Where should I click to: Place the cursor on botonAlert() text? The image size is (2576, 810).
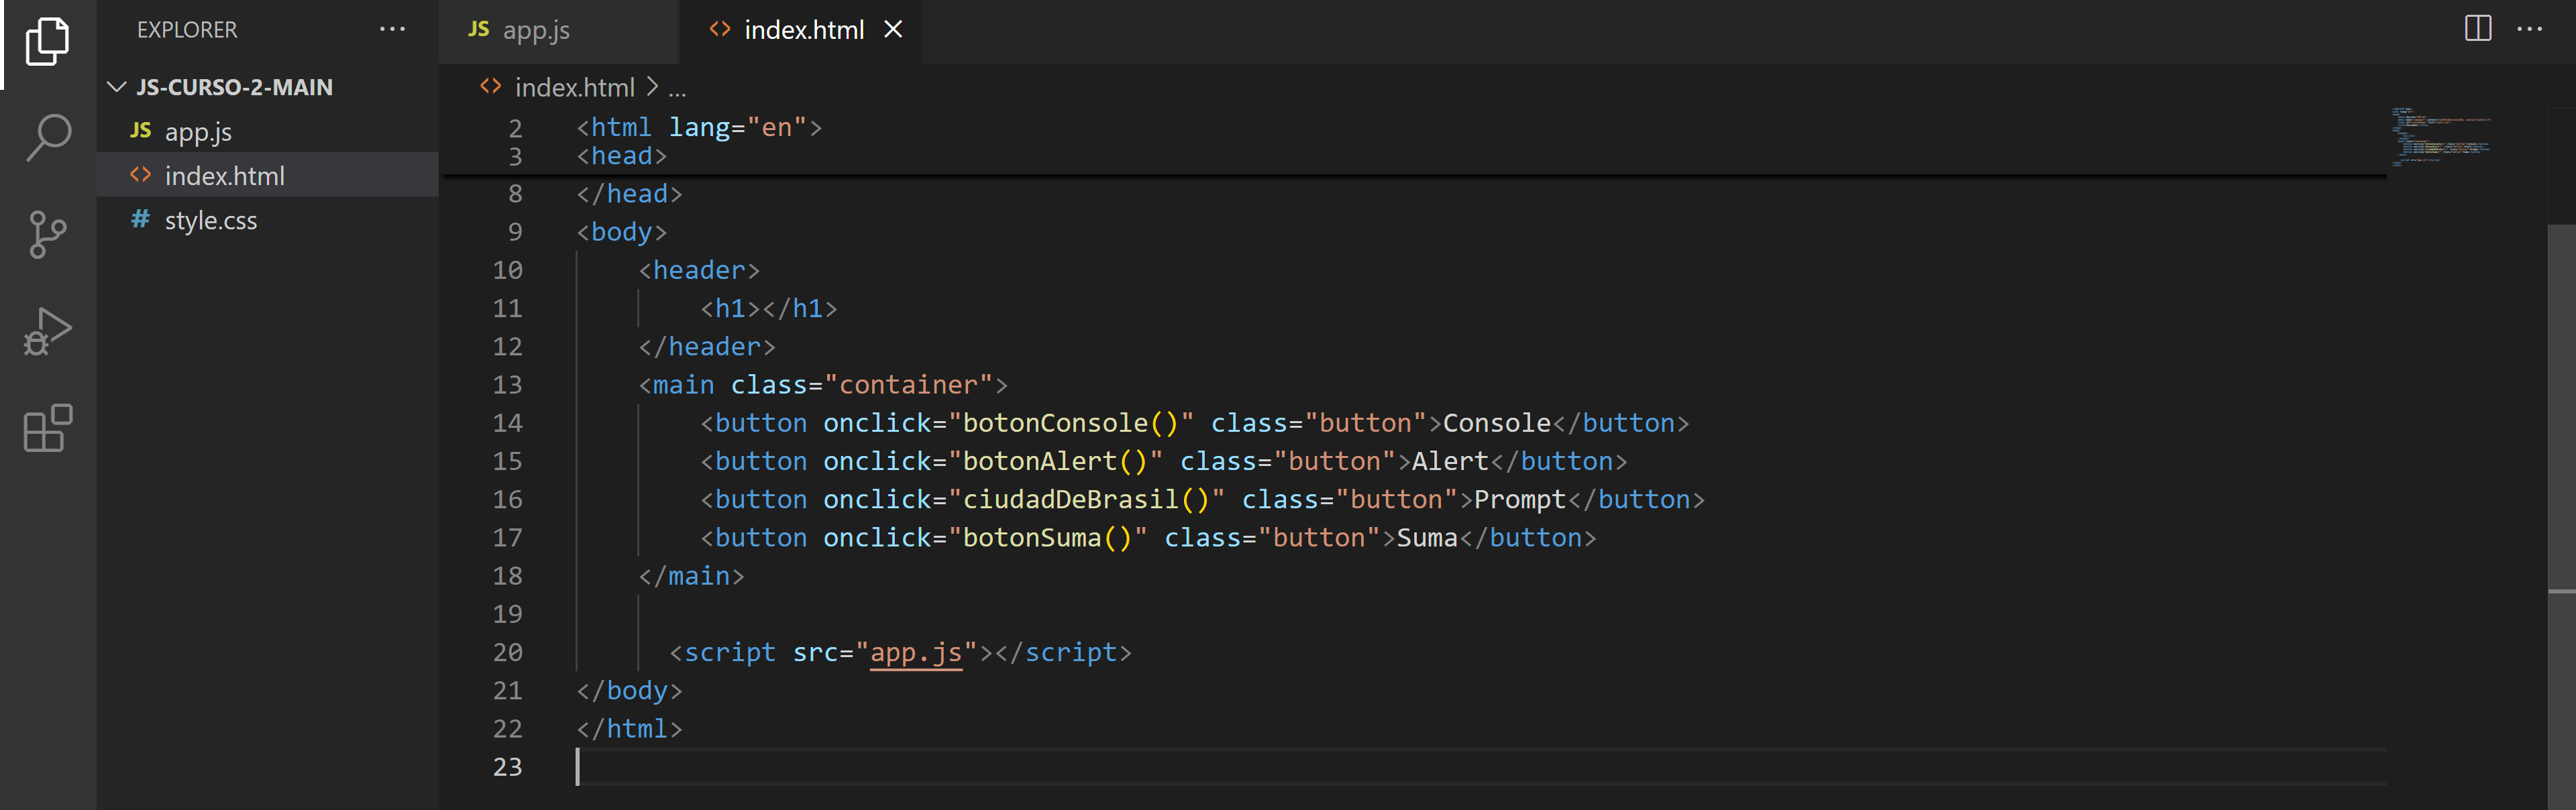(1055, 461)
